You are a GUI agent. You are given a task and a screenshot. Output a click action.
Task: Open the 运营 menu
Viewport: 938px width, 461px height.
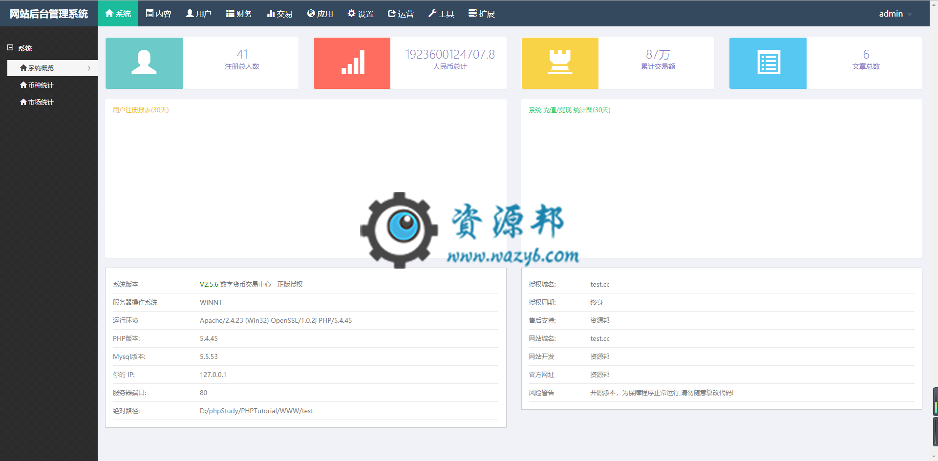(401, 14)
